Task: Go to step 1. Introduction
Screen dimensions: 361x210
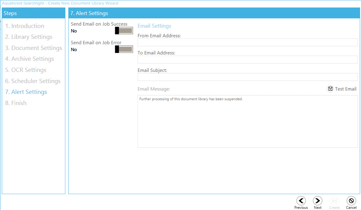Action: pos(25,26)
